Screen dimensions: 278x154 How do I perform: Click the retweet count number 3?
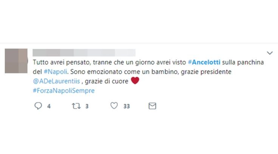[87, 106]
